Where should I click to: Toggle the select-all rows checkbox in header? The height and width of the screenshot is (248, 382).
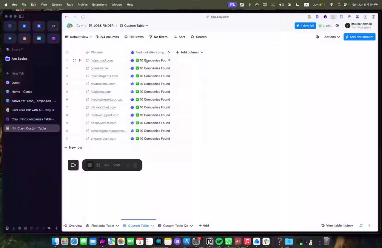[67, 52]
